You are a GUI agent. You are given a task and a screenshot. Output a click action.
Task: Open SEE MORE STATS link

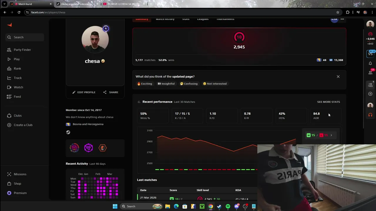328,102
